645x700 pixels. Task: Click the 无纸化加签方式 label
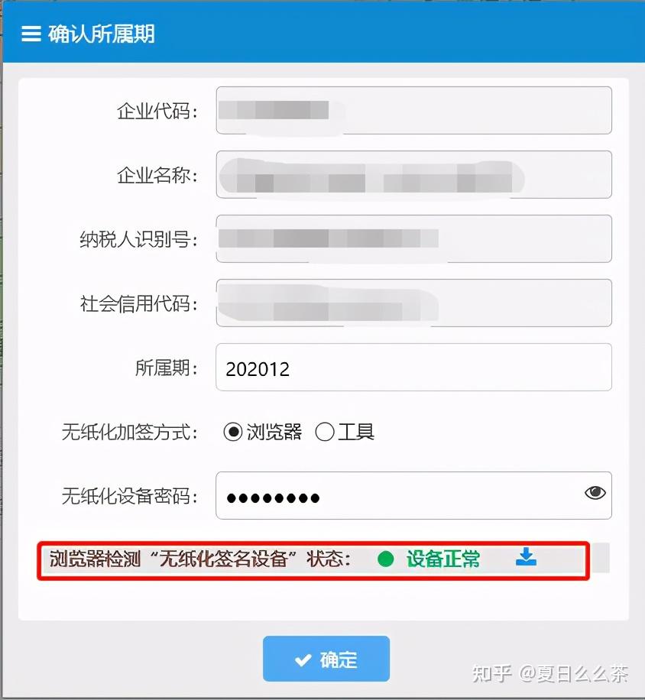tap(129, 432)
